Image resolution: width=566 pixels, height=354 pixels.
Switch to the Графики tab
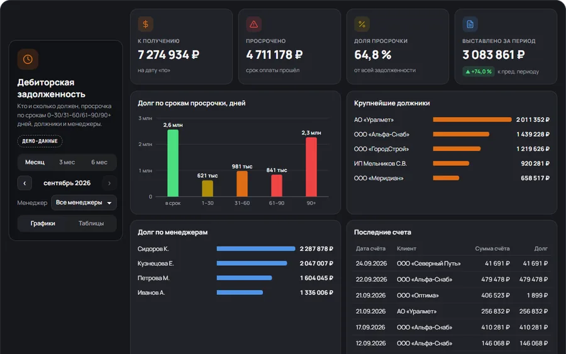pyautogui.click(x=43, y=223)
